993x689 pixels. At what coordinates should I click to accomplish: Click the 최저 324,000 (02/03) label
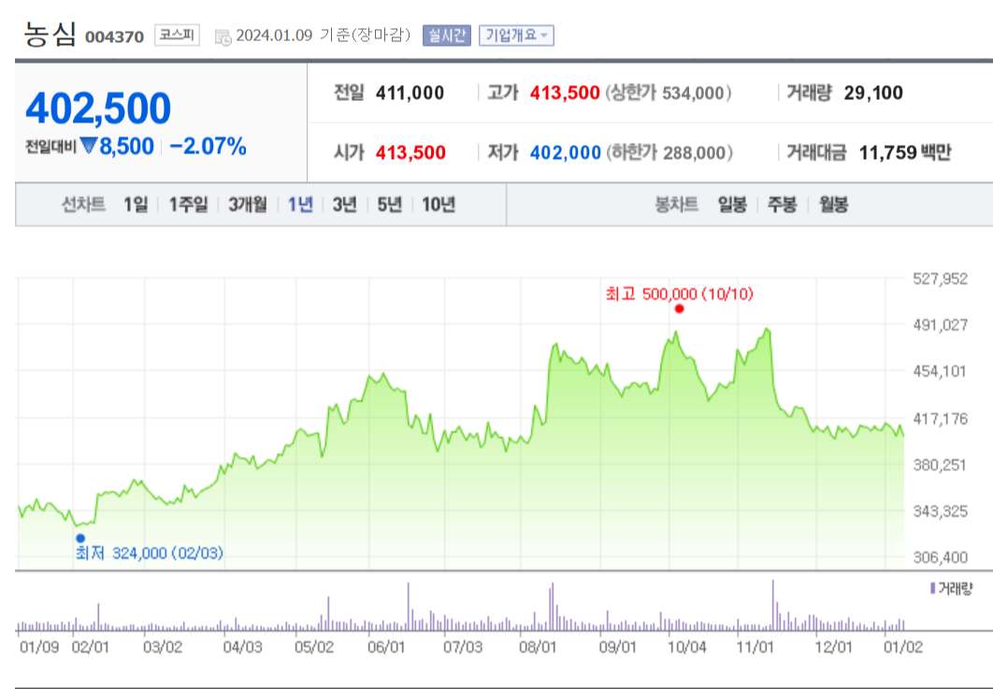150,553
